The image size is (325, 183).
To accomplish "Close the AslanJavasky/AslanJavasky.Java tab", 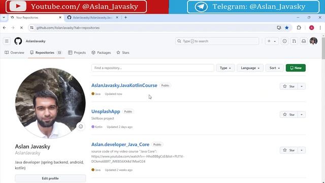I will [117, 18].
